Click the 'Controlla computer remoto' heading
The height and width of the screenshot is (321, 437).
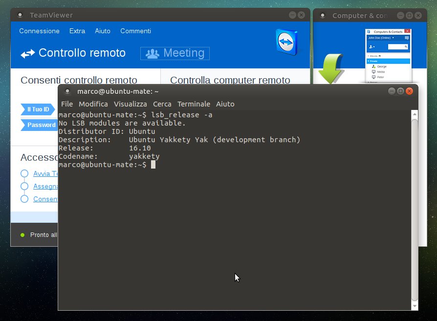pyautogui.click(x=230, y=80)
